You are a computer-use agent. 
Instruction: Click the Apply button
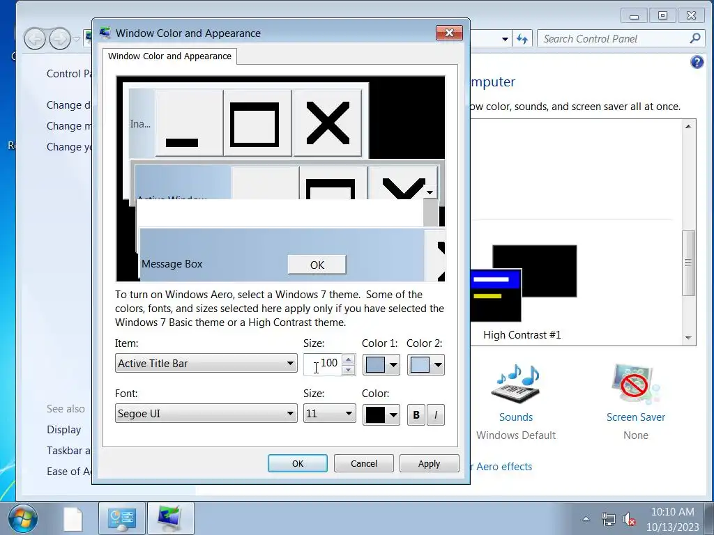coord(429,463)
